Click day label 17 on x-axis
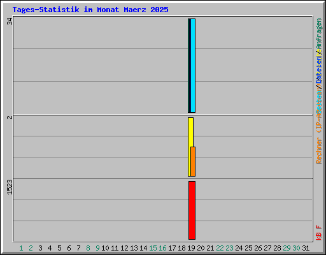Image resolution: width=326 pixels, height=255 pixels. (x=172, y=248)
